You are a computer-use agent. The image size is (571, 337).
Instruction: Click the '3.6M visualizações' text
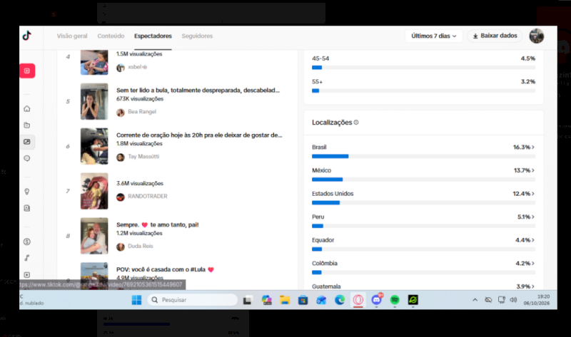tap(140, 183)
